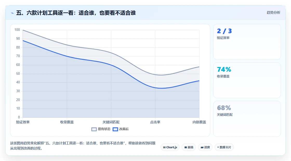The height and width of the screenshot is (161, 291).
Task: Click the gray line point at 收录覆盖
Action: pyautogui.click(x=67, y=45)
